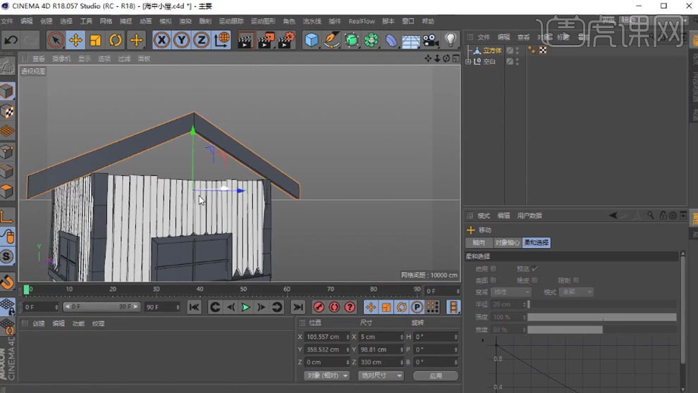Viewport: 698px width, 393px height.
Task: Click the Camera object icon
Action: pyautogui.click(x=430, y=40)
